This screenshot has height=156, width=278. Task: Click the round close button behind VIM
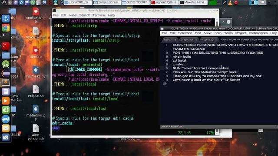(x=228, y=22)
